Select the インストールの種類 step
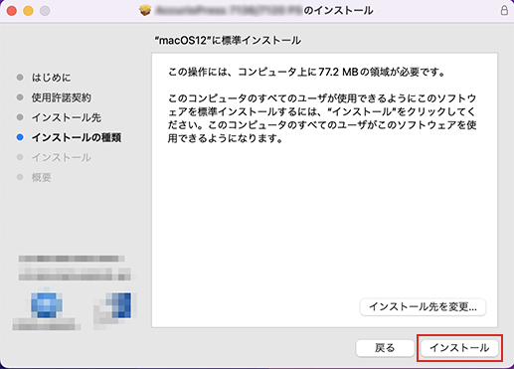 pos(77,137)
